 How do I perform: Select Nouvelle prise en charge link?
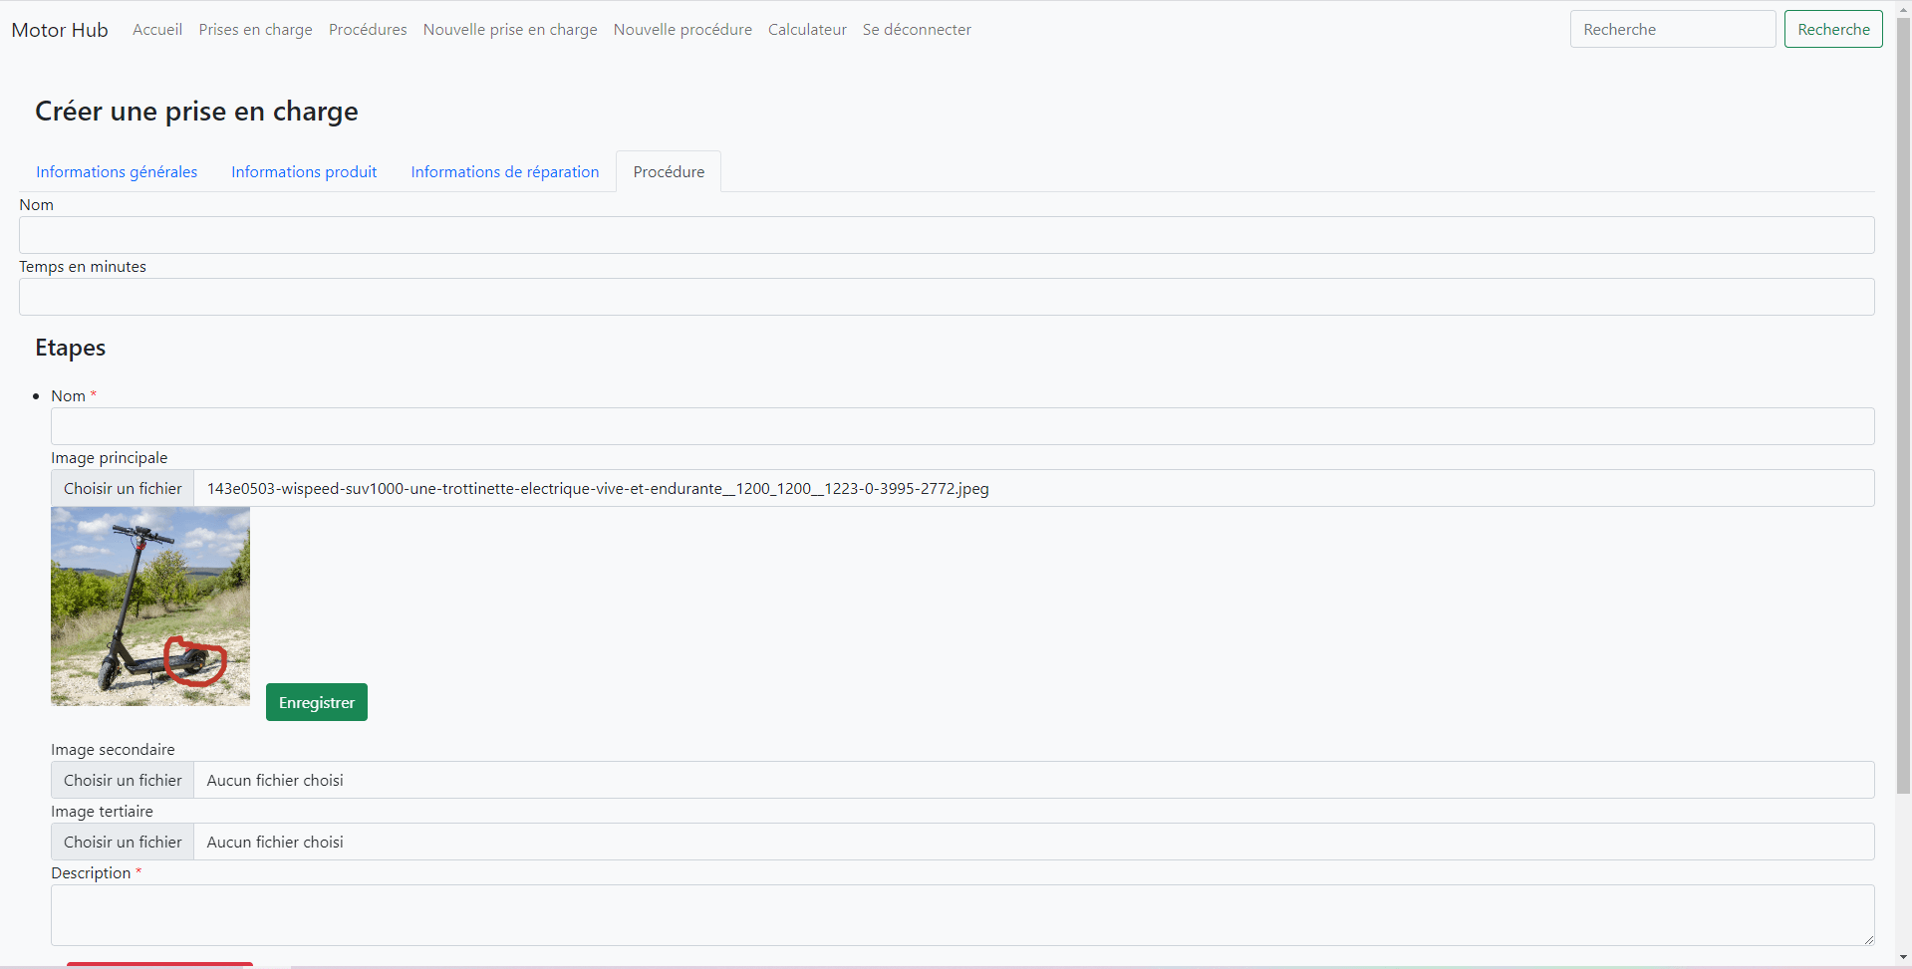(510, 30)
